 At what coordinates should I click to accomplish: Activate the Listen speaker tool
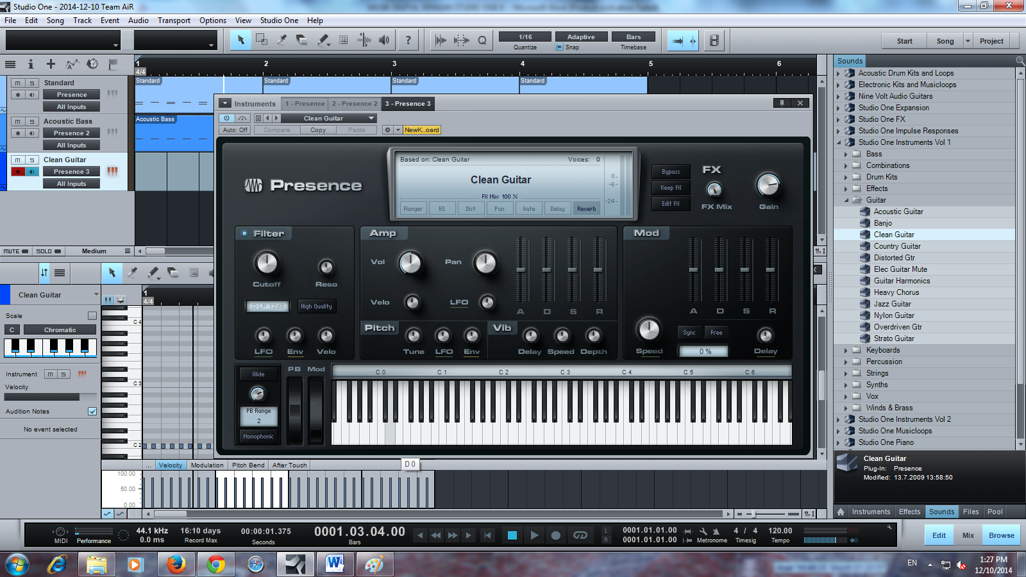384,40
